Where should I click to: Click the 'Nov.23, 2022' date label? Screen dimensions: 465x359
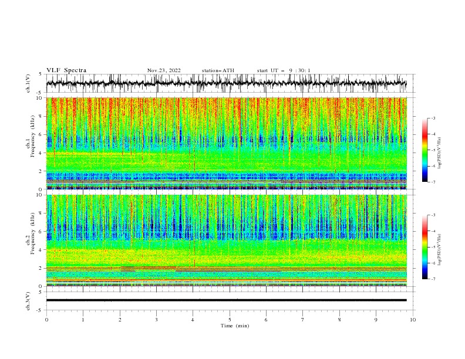pos(164,70)
